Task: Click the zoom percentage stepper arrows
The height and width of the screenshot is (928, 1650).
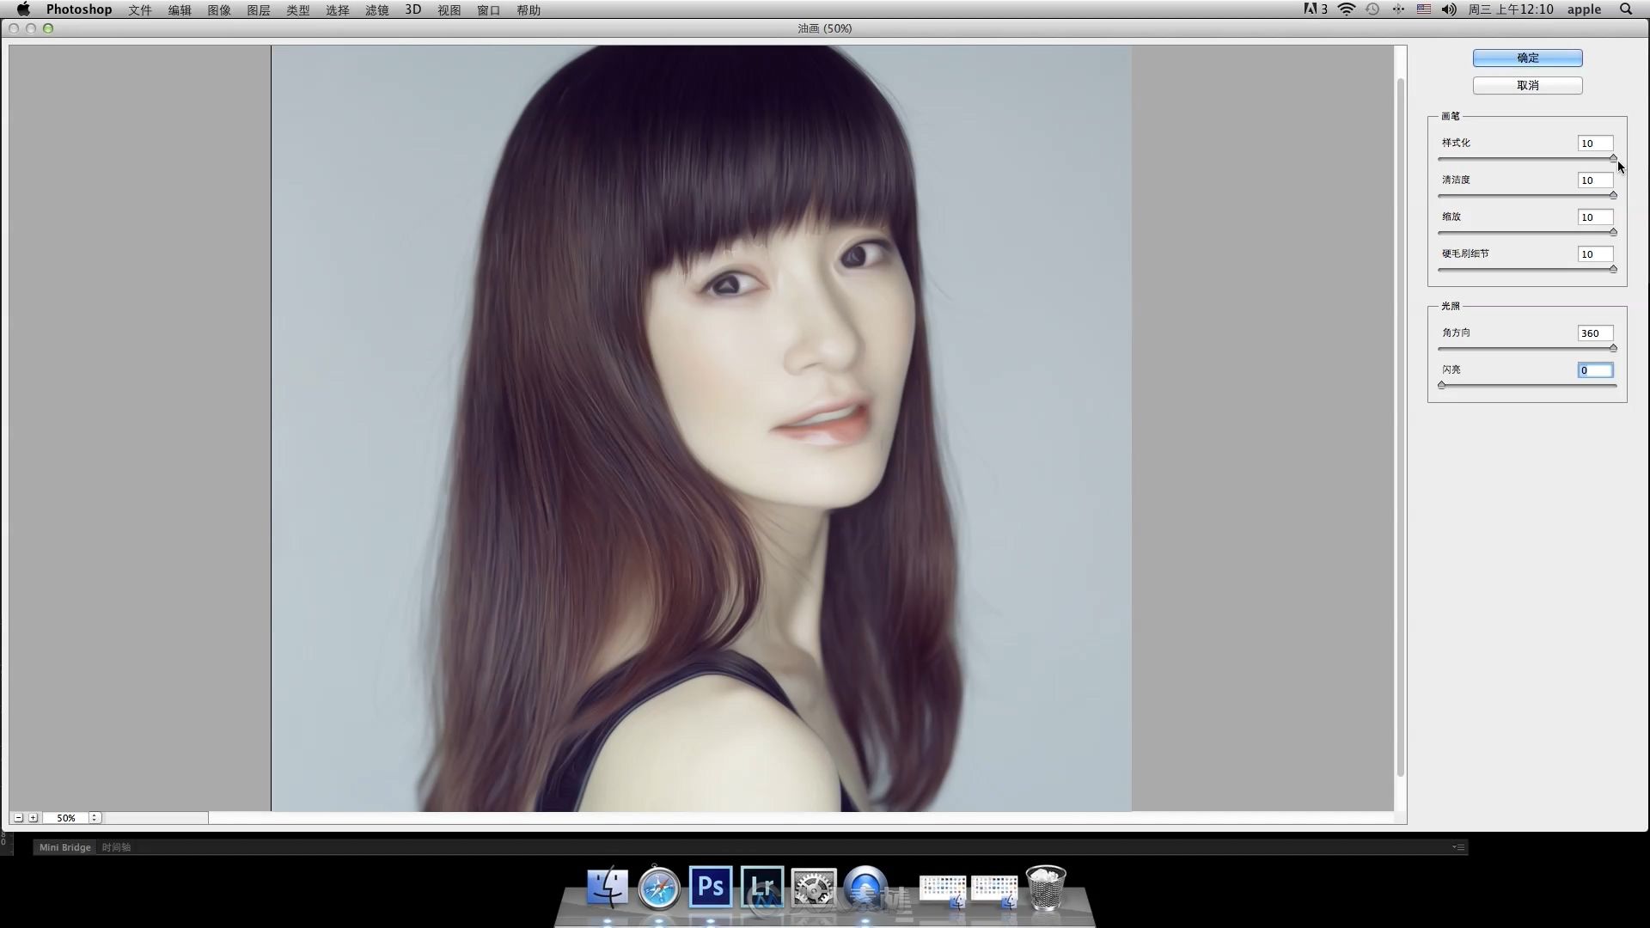Action: (x=95, y=818)
